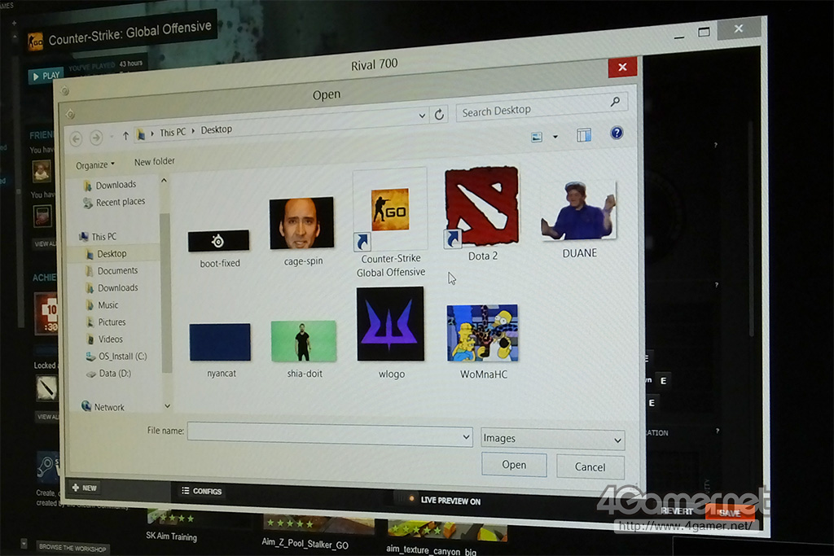Refresh the Desktop folder listing
The width and height of the screenshot is (834, 556).
click(x=439, y=114)
